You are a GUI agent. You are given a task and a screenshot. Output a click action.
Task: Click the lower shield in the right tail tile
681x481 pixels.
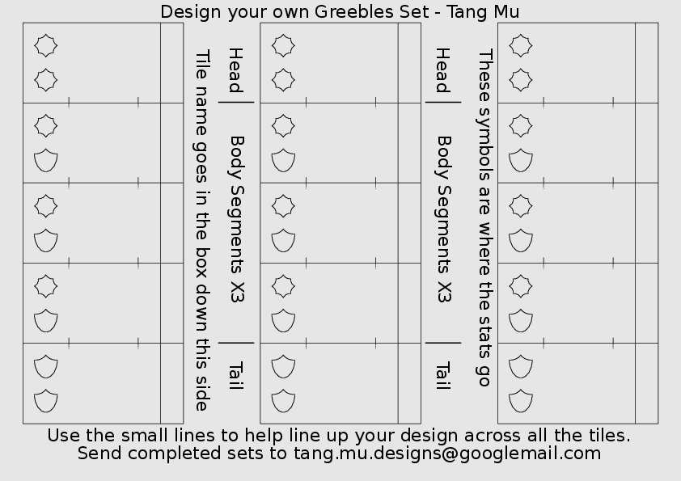(521, 401)
